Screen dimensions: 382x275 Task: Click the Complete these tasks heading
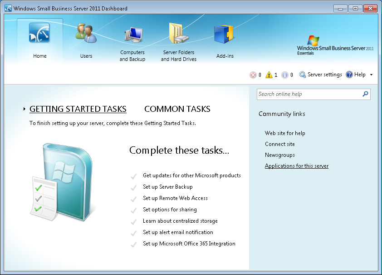coord(179,150)
